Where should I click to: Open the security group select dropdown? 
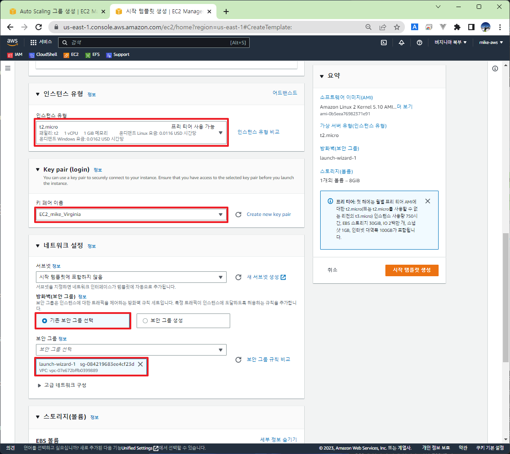point(131,350)
